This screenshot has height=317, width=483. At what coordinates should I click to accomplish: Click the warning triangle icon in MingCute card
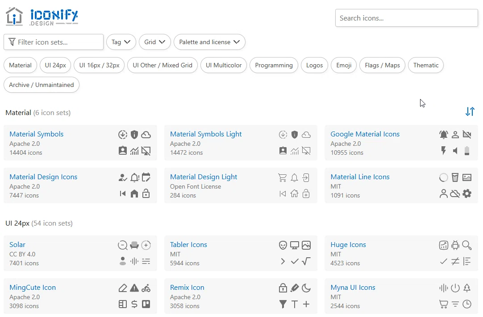134,288
